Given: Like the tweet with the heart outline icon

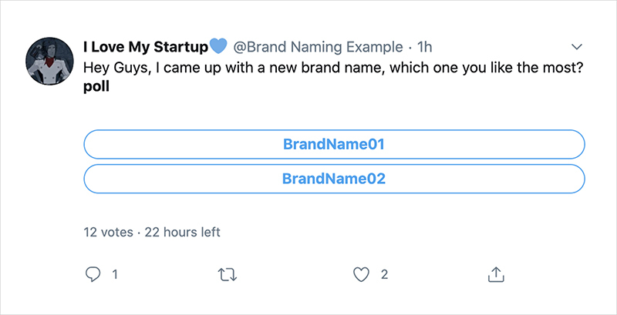Looking at the screenshot, I should [x=361, y=274].
